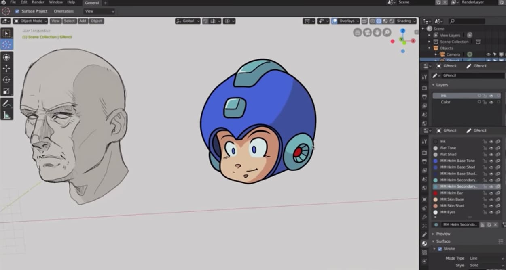
Task: Click the camera view navigation button
Action: click(x=367, y=32)
